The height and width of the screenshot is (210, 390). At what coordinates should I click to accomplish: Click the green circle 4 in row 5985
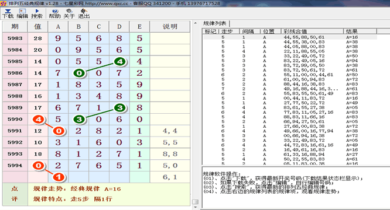coord(120,61)
